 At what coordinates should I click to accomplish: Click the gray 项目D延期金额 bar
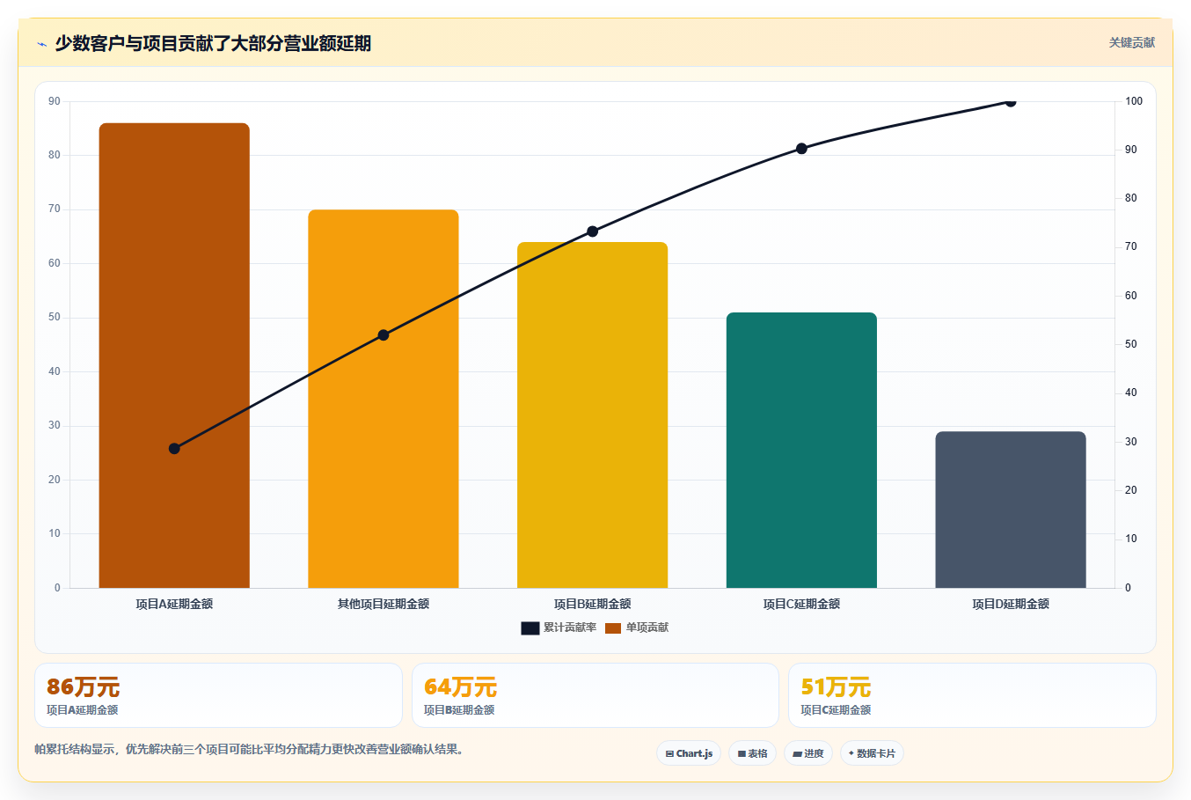click(x=1011, y=510)
